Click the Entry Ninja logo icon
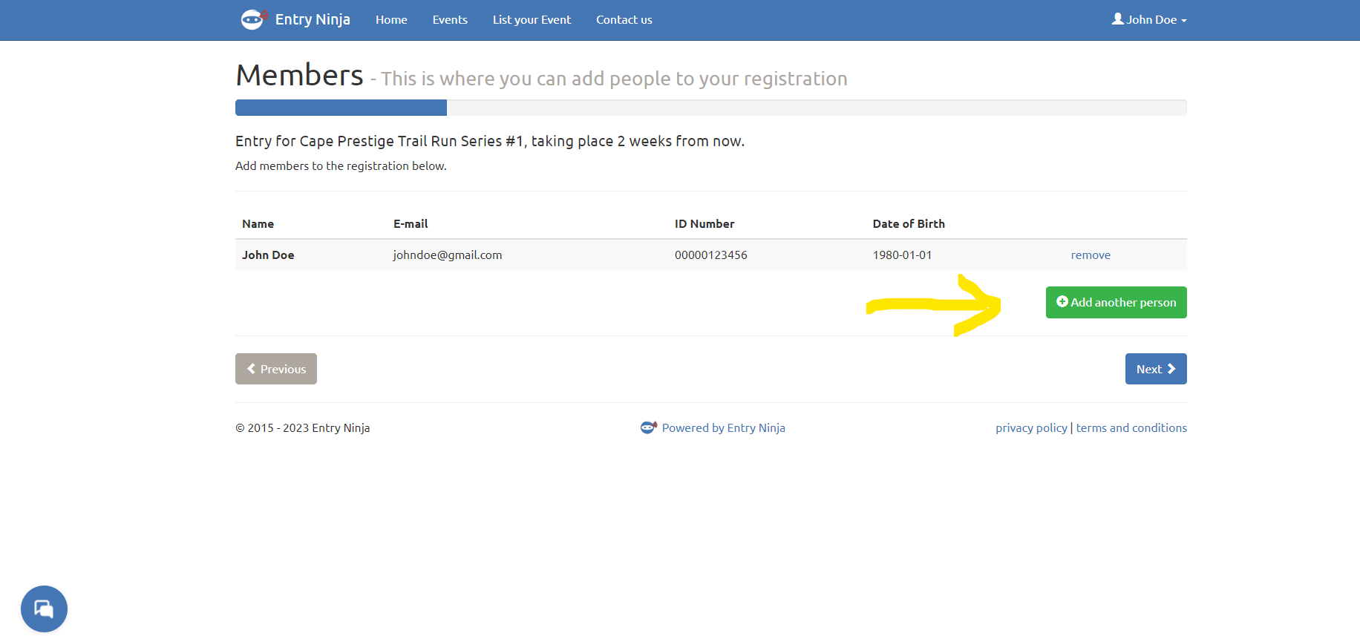 (x=253, y=19)
